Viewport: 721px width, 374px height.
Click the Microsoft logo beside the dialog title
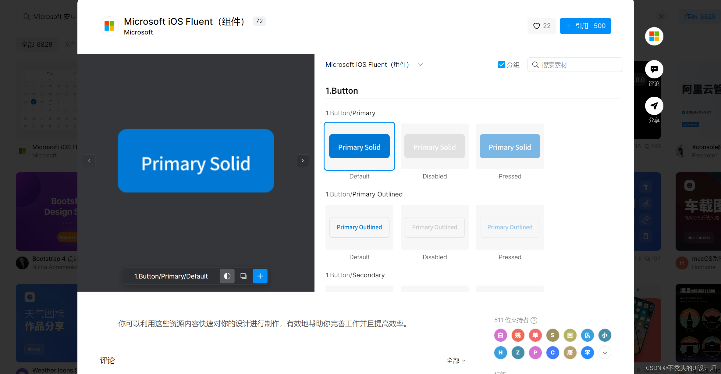pyautogui.click(x=109, y=26)
